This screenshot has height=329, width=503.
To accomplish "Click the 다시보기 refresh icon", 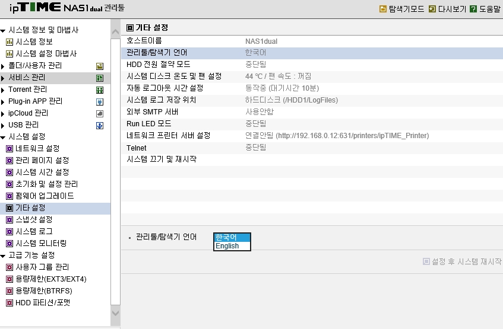I will 432,9.
